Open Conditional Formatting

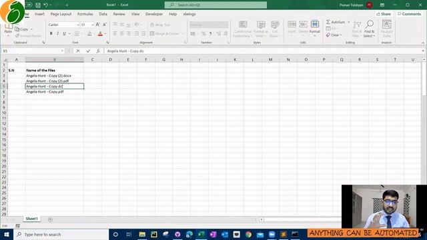[243, 29]
